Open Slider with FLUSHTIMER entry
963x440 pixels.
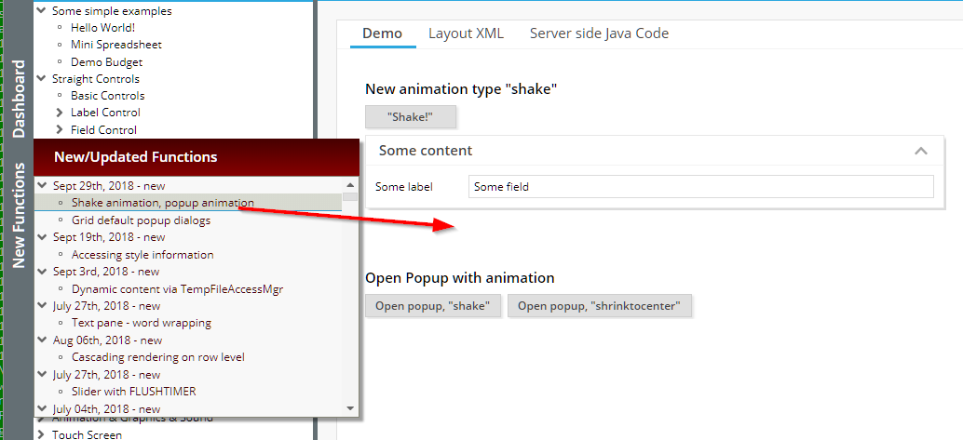[x=133, y=392]
